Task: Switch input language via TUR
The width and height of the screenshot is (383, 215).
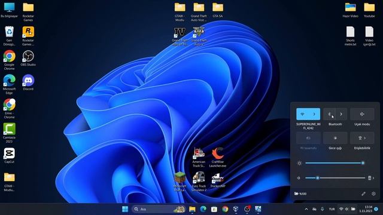Action: pyautogui.click(x=332, y=209)
